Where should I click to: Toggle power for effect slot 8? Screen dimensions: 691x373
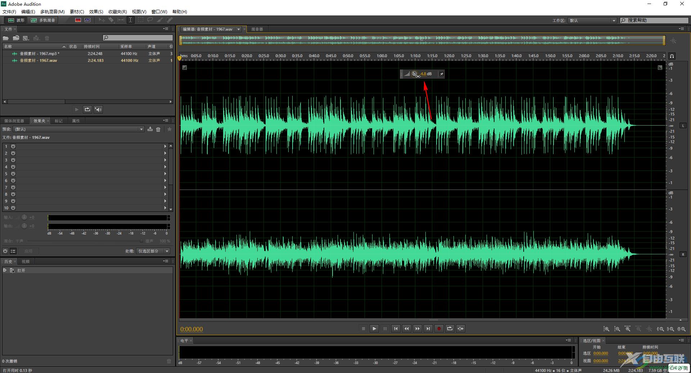point(13,194)
